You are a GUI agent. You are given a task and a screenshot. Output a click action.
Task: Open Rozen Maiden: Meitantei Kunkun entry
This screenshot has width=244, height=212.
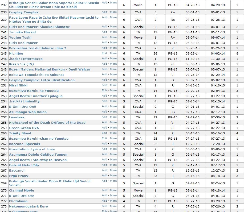click(50, 69)
